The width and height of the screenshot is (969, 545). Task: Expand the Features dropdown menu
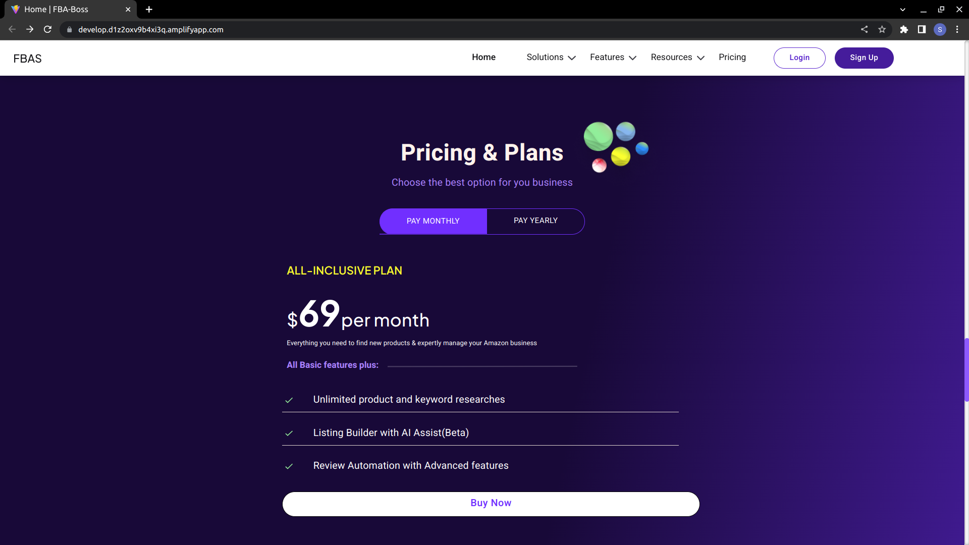pos(613,58)
